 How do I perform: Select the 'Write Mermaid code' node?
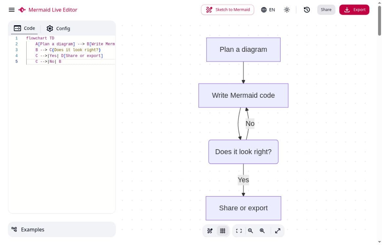(243, 95)
